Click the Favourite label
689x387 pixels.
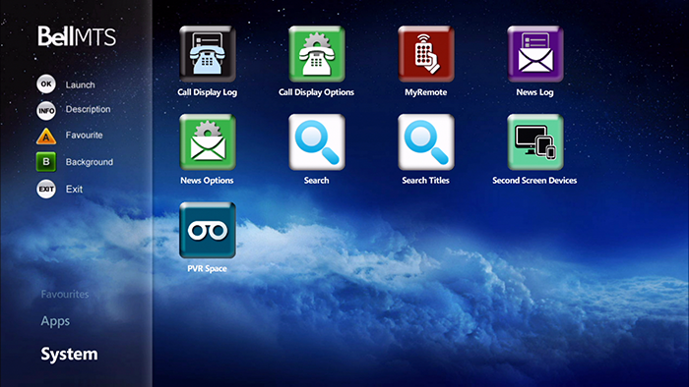tap(84, 135)
